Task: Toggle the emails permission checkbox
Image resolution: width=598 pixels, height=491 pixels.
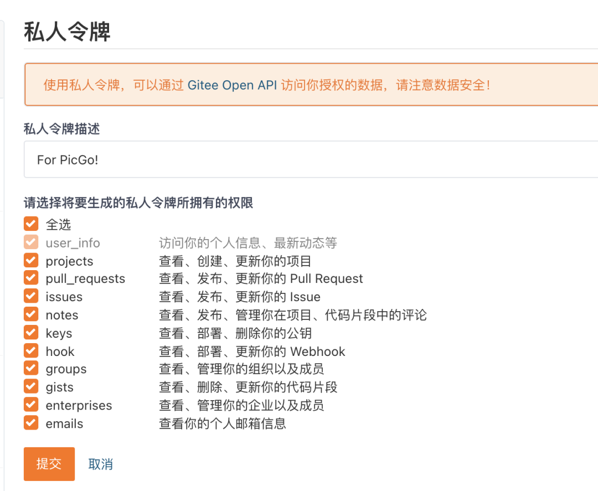Action: coord(31,423)
